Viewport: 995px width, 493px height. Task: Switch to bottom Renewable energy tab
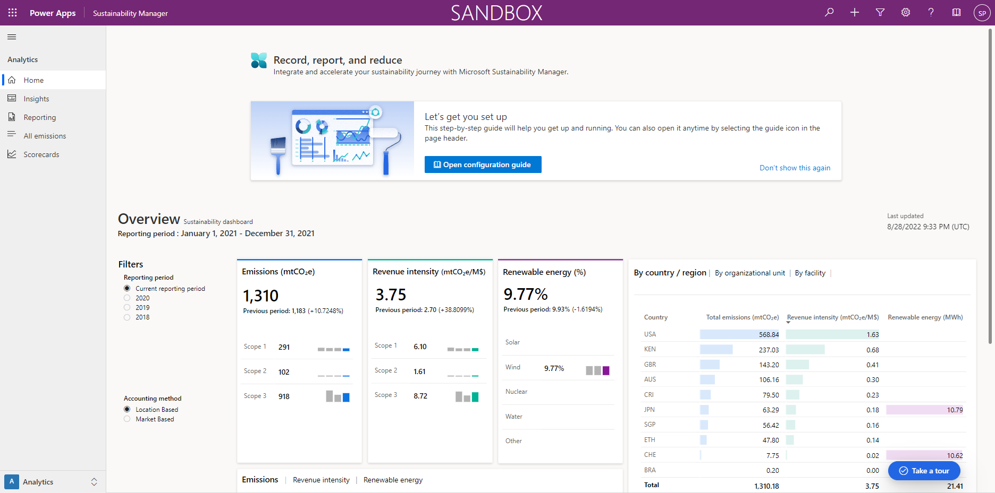[393, 480]
